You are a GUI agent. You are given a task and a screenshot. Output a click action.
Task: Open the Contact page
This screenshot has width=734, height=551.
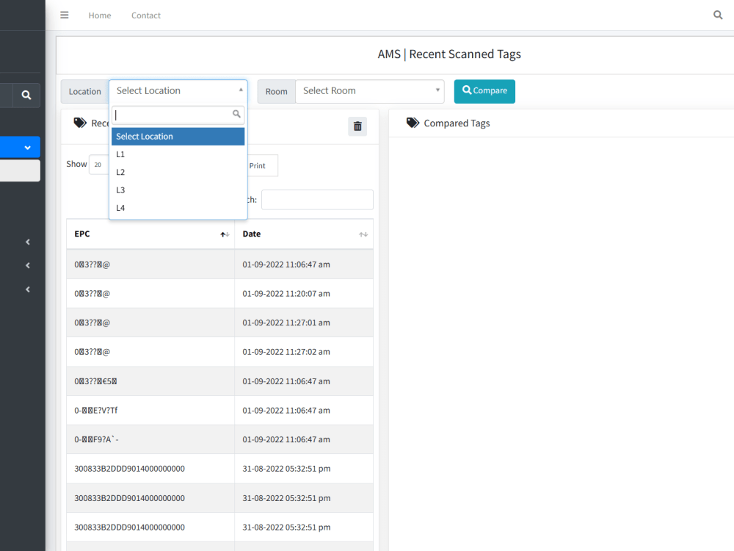pos(145,15)
